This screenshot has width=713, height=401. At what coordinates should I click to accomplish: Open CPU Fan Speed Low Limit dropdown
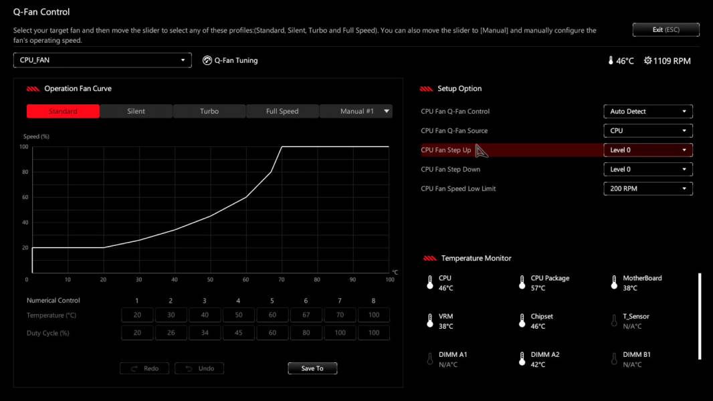pyautogui.click(x=648, y=188)
